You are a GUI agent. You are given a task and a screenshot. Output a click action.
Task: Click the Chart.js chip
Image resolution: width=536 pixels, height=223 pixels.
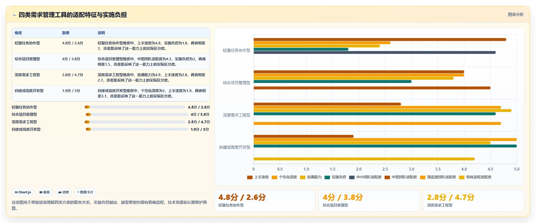pos(23,192)
